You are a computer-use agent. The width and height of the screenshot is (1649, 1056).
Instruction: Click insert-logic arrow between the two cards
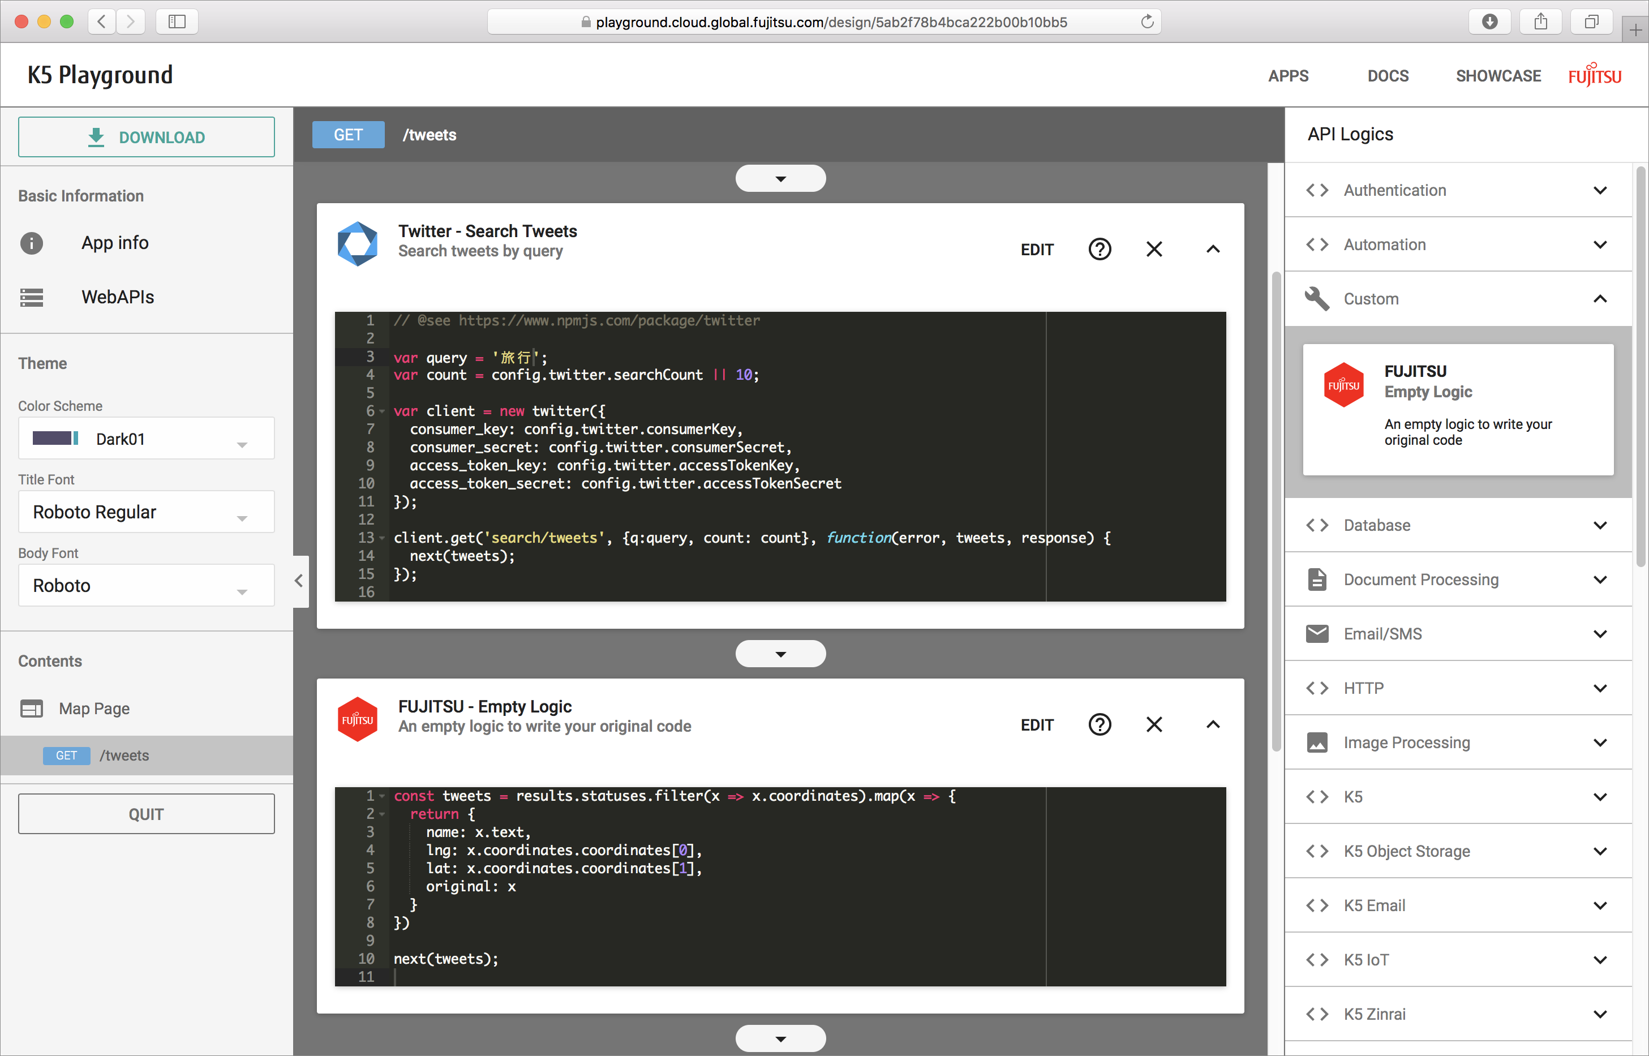(x=780, y=654)
